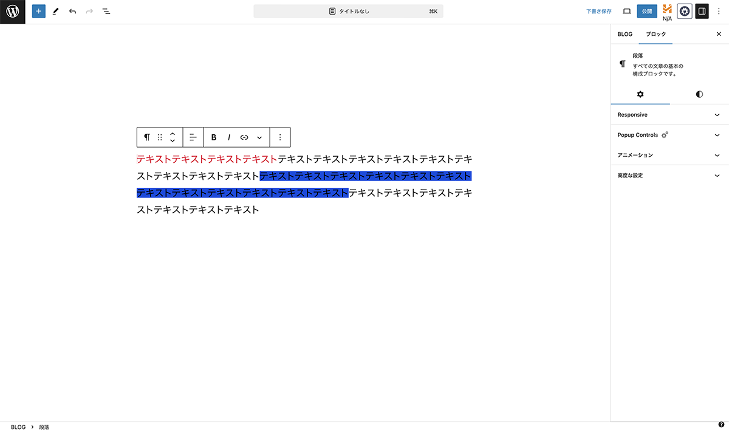Click the undo arrow

point(73,12)
